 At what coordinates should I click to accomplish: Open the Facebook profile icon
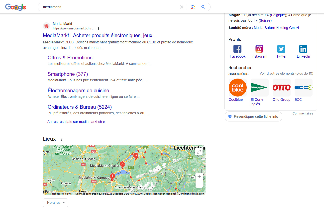(237, 49)
